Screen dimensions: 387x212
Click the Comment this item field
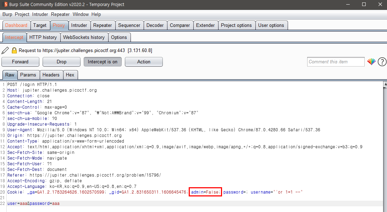point(336,62)
